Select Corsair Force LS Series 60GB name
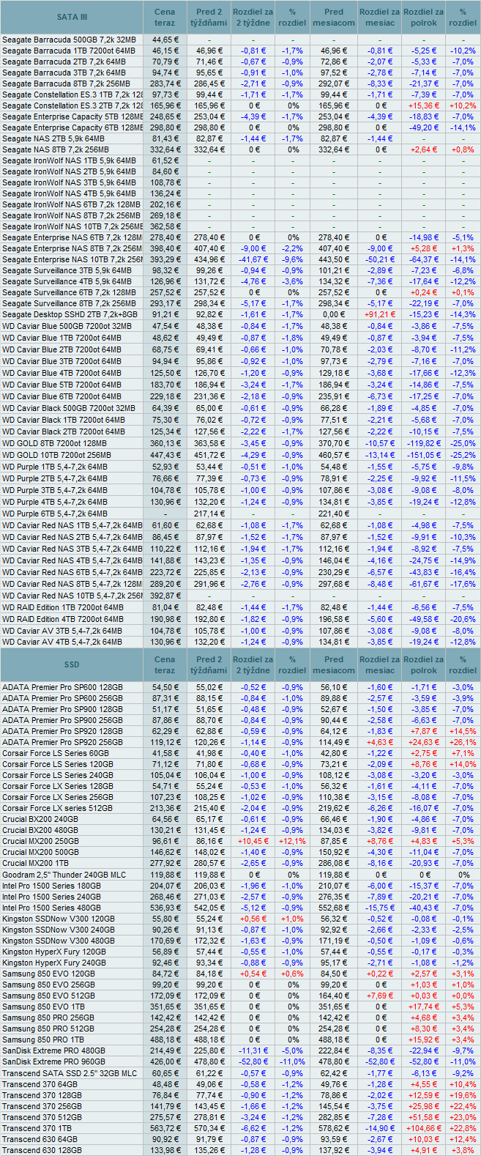Screen dimensions: 481x1156 pos(56,753)
